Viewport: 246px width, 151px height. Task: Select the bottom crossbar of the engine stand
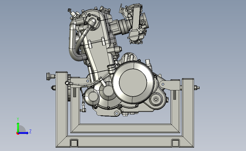pyautogui.click(x=125, y=142)
